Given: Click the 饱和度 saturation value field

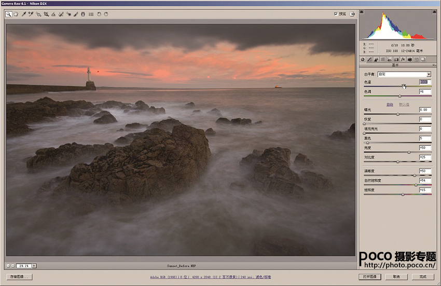Looking at the screenshot, I should click(x=425, y=190).
